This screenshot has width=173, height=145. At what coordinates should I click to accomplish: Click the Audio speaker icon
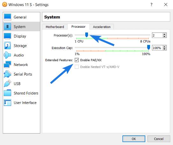pyautogui.click(x=7, y=55)
